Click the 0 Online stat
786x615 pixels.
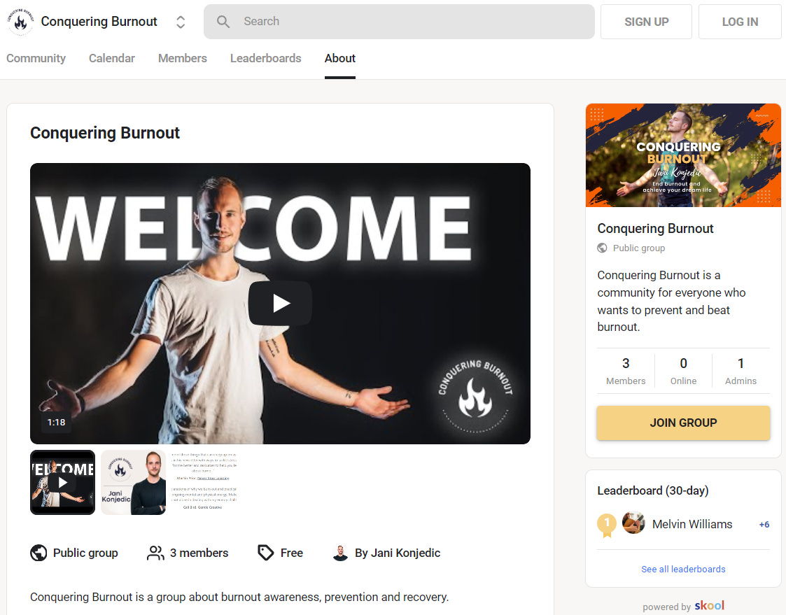click(683, 371)
